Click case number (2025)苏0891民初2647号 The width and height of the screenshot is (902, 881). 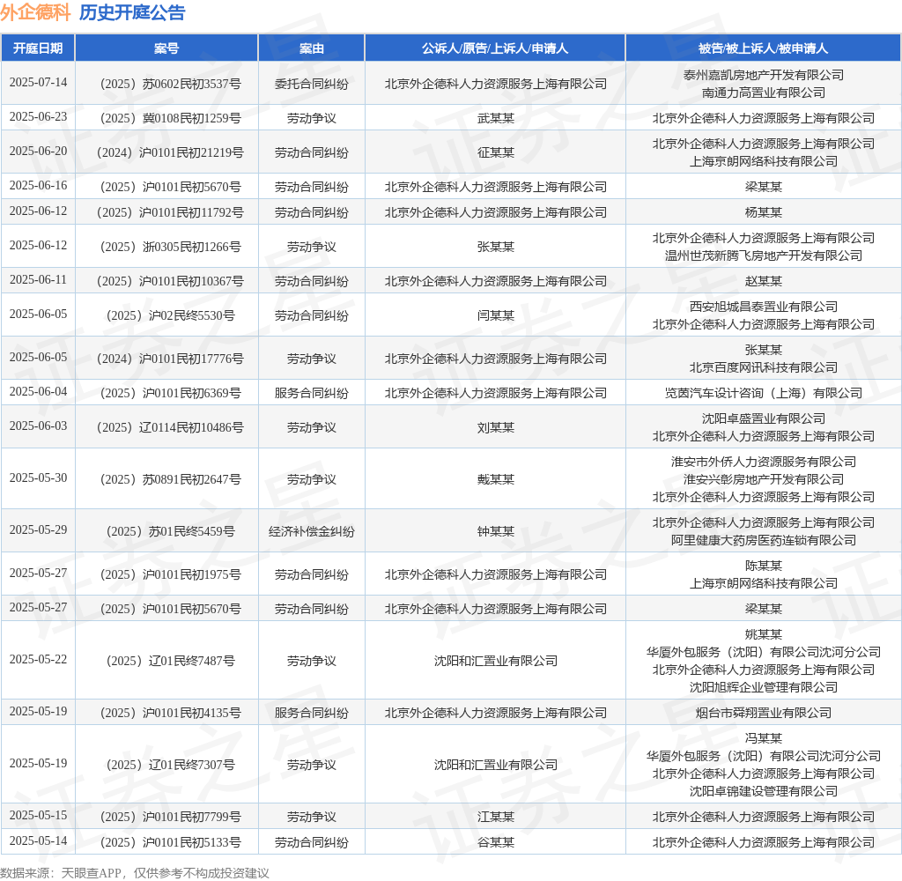tap(170, 479)
